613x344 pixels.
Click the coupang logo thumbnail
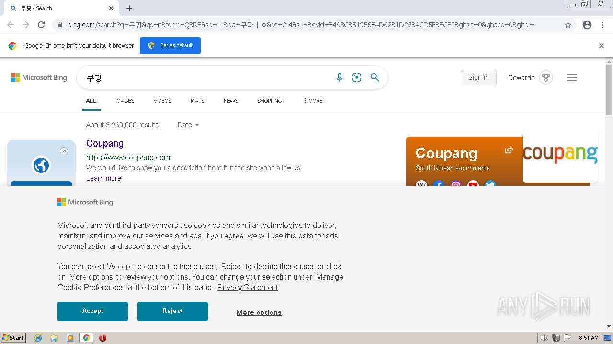pyautogui.click(x=560, y=155)
